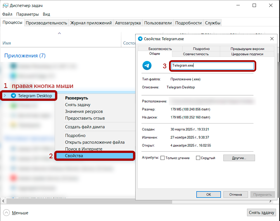Image resolution: width=280 pixels, height=221 pixels.
Task: Open the Автозагрузка tab
Action: (x=128, y=23)
